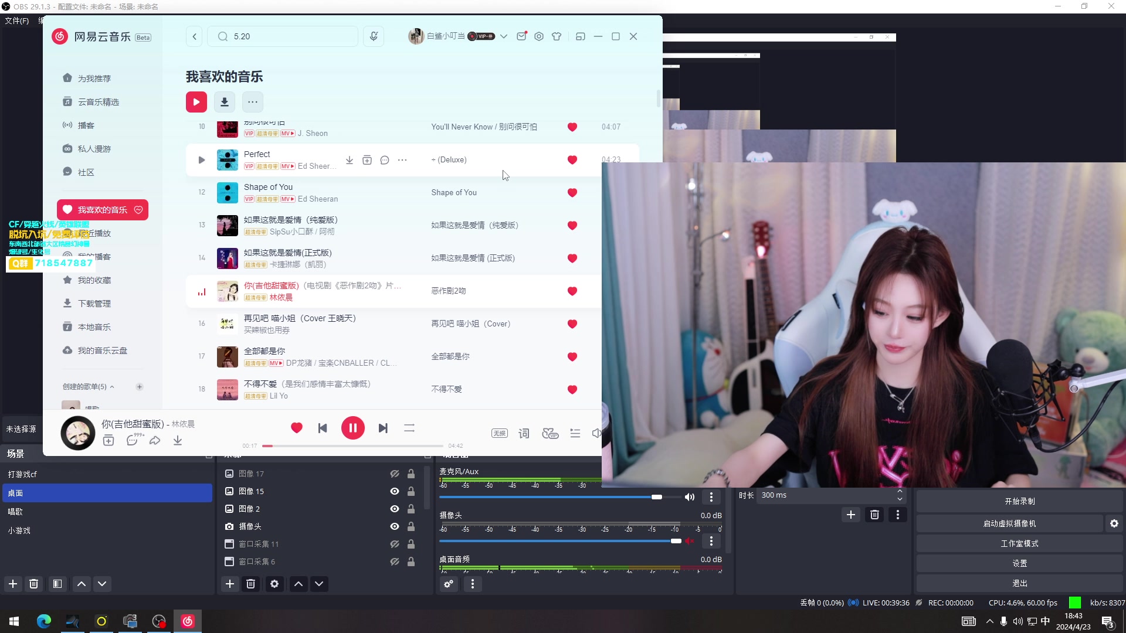1126x633 pixels.
Task: Add Perfect to a playlist
Action: (x=367, y=160)
